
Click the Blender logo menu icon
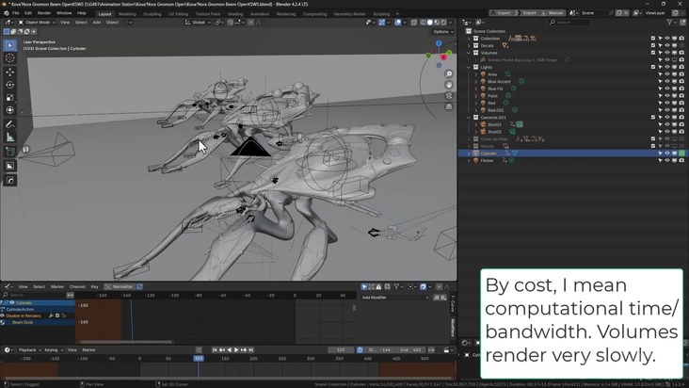(7, 13)
